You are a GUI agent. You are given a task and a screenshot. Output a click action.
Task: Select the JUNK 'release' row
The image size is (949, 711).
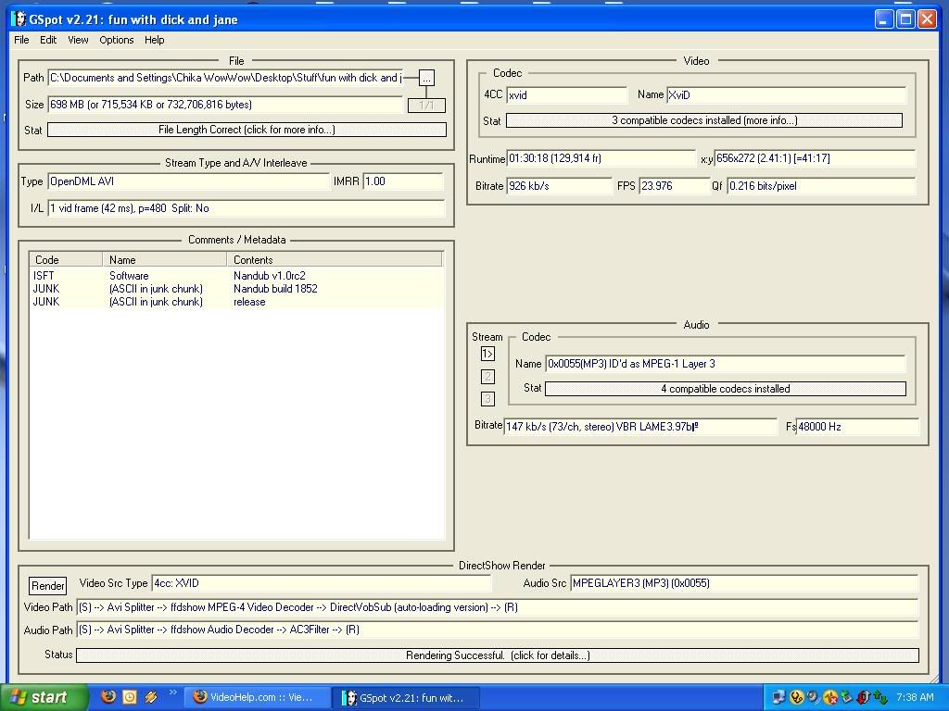coord(236,303)
